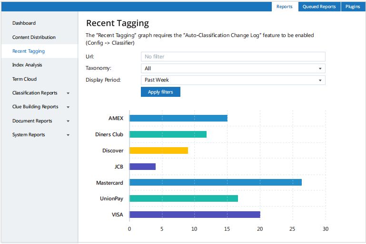The height and width of the screenshot is (244, 366).
Task: Click the Mastercard bar in the chart
Action: [x=215, y=182]
